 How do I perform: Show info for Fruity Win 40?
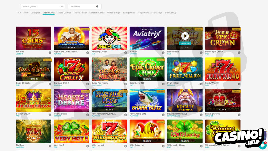point(239,84)
